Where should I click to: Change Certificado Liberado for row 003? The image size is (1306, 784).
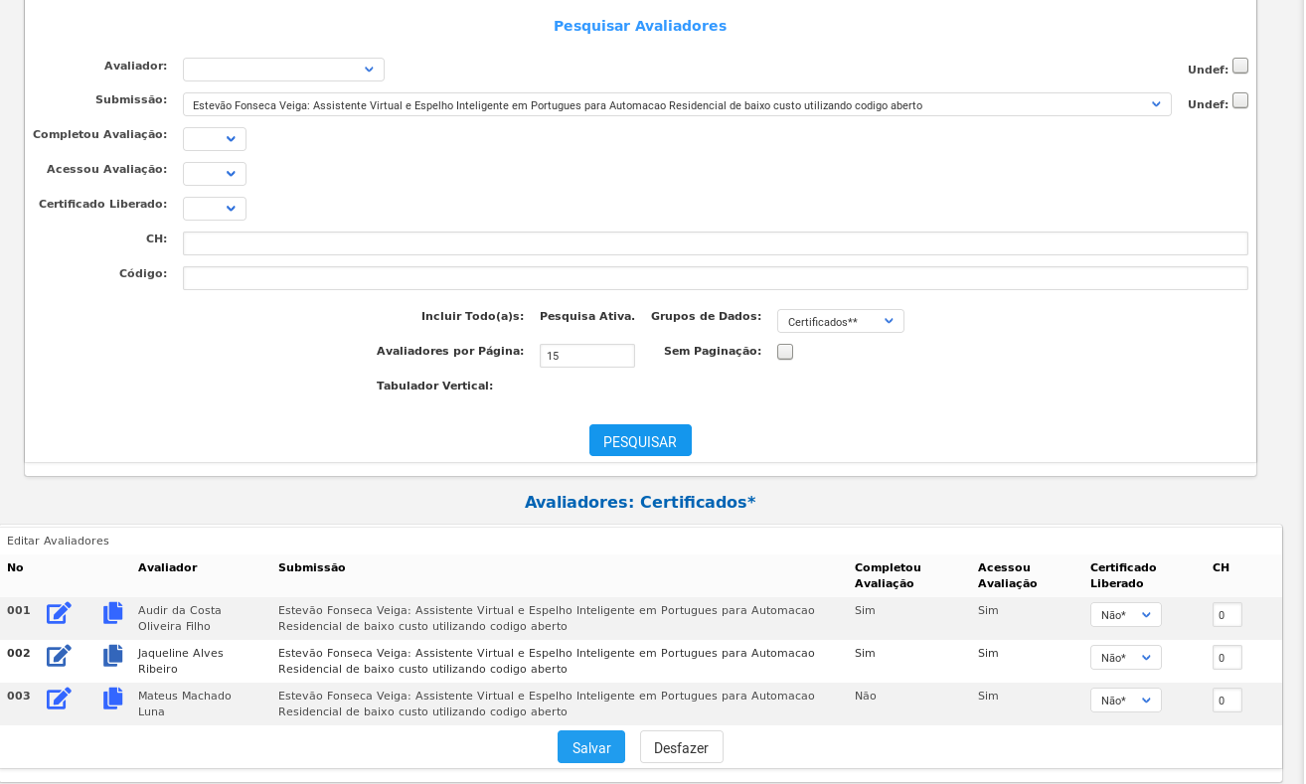(x=1126, y=701)
